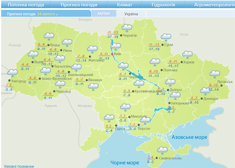235x168 pixels.
Task: Click the weather icon next to Суми
Action: pyautogui.click(x=166, y=37)
